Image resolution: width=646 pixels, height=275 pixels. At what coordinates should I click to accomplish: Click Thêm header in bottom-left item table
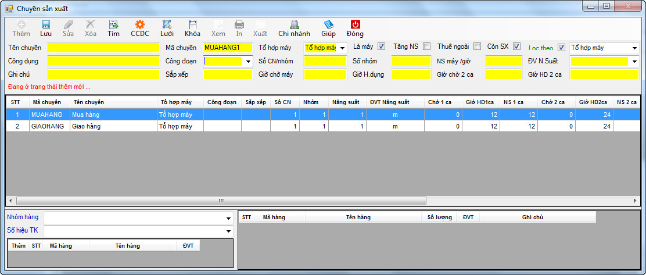point(19,246)
